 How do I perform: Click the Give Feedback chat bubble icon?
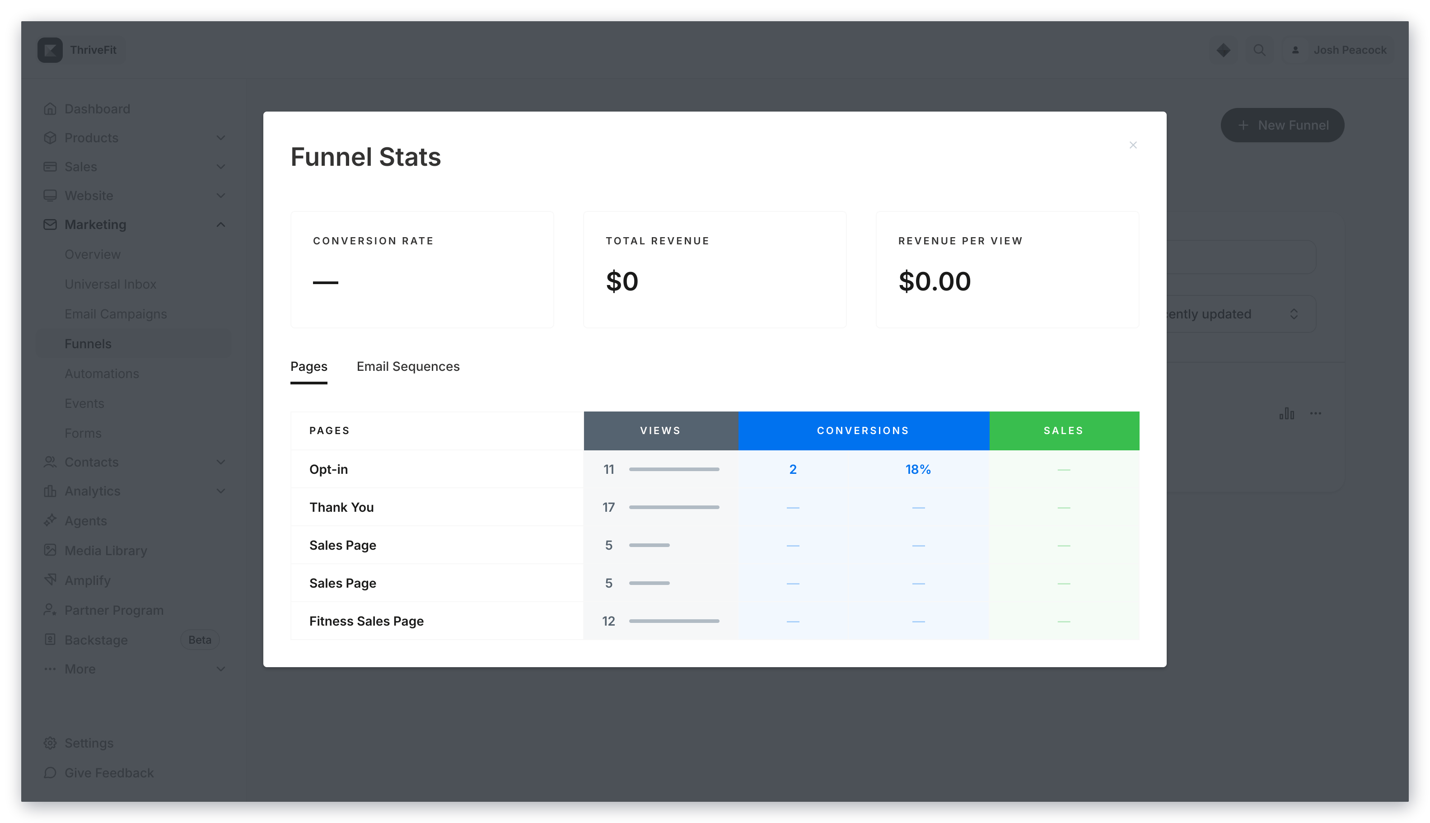50,772
